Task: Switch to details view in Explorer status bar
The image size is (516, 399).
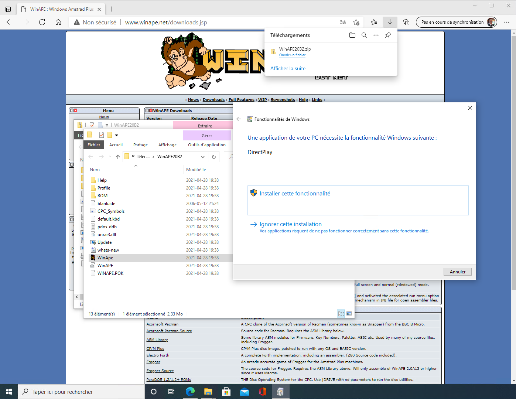Action: [341, 314]
